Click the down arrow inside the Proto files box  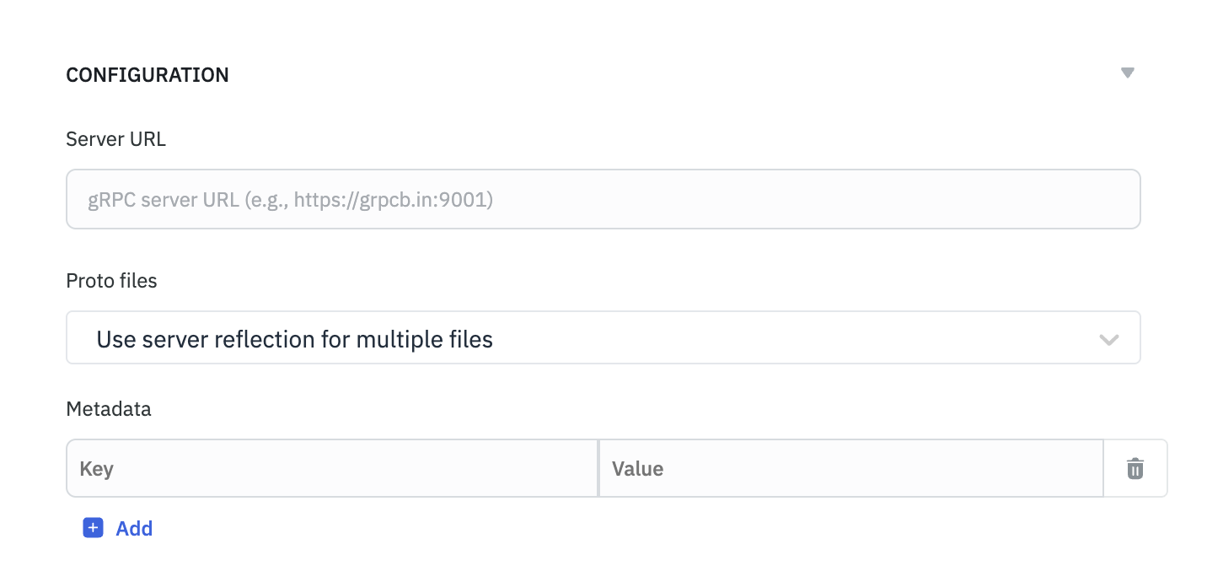(1110, 338)
